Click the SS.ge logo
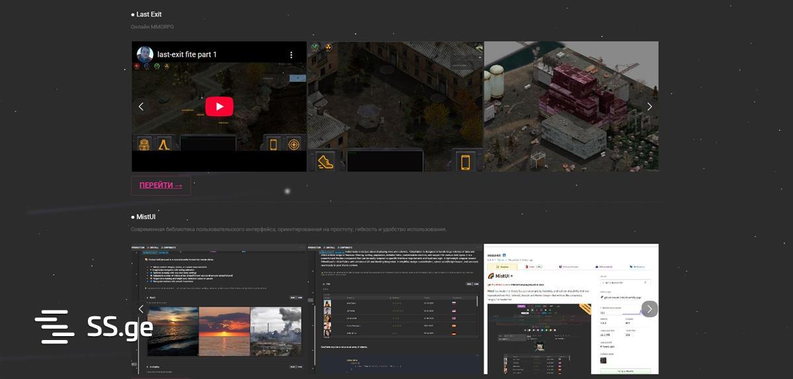 click(x=94, y=327)
